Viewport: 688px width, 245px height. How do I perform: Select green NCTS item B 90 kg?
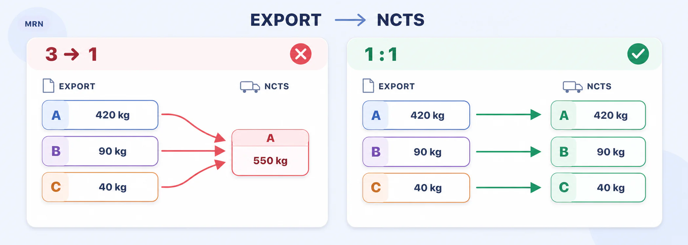[598, 152]
